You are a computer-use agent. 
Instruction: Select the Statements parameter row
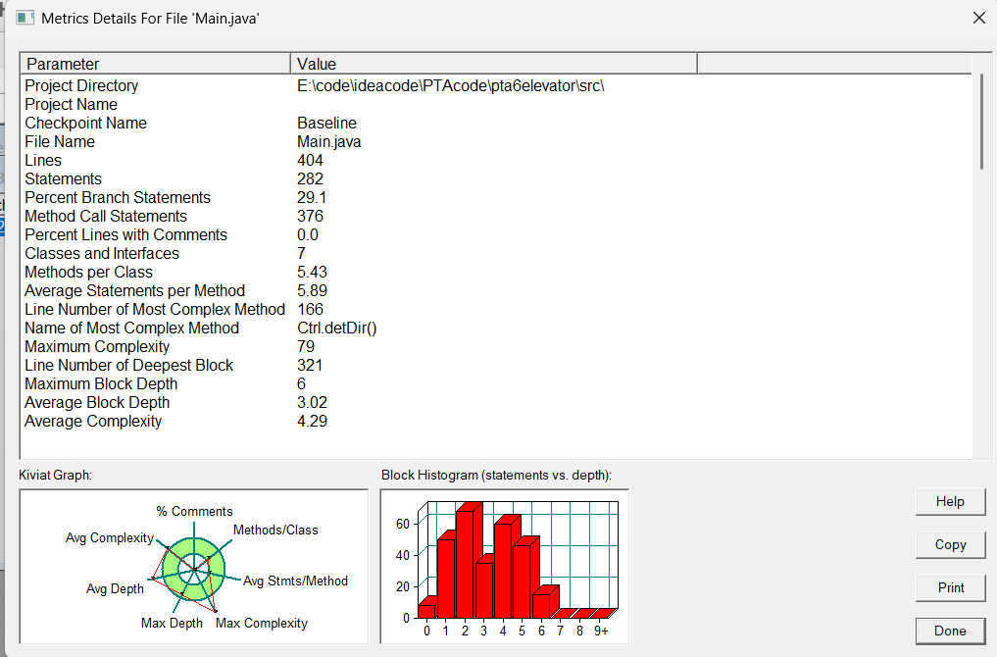coord(63,178)
